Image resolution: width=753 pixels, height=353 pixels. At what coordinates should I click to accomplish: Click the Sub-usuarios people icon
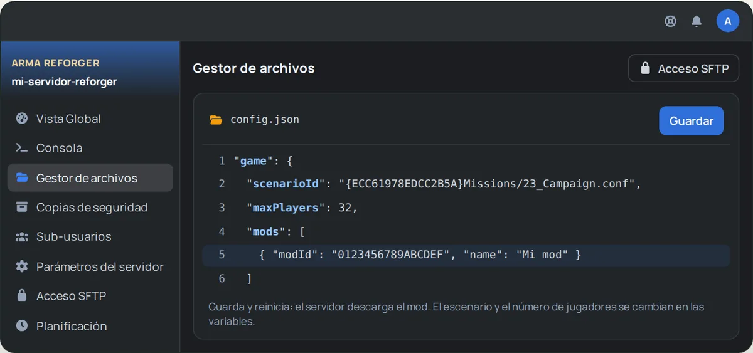point(22,237)
